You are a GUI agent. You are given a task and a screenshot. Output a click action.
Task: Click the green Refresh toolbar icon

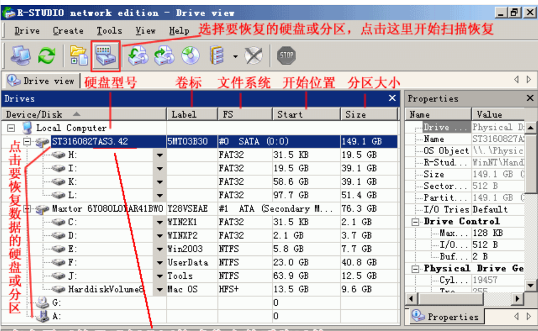[47, 55]
